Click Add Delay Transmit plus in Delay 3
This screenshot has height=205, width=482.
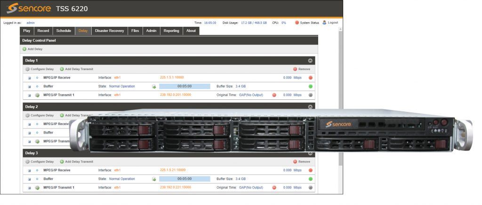point(62,161)
